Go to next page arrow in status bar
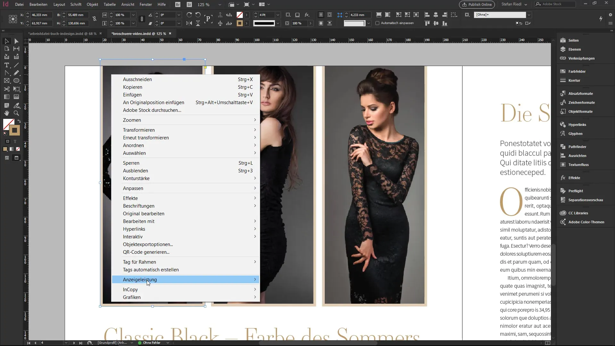Screen dimensions: 615x346 point(74,342)
